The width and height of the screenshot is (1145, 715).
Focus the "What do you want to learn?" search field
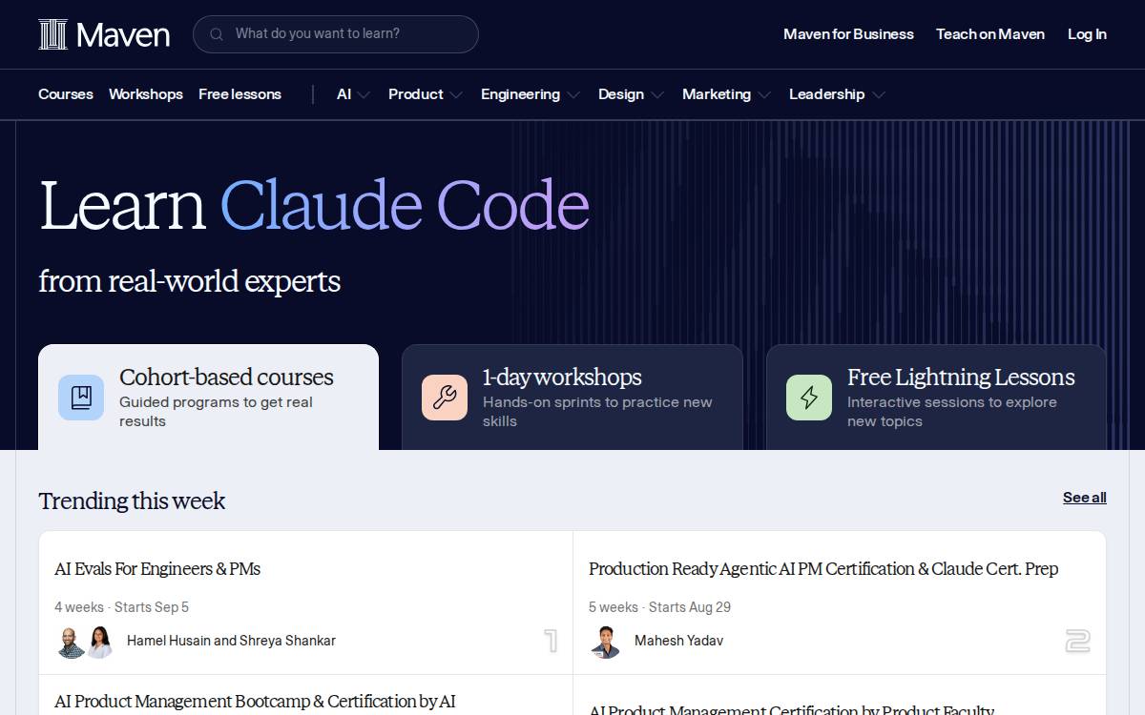click(x=336, y=34)
